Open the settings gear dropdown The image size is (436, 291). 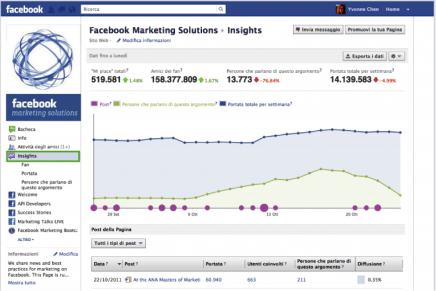pos(396,56)
